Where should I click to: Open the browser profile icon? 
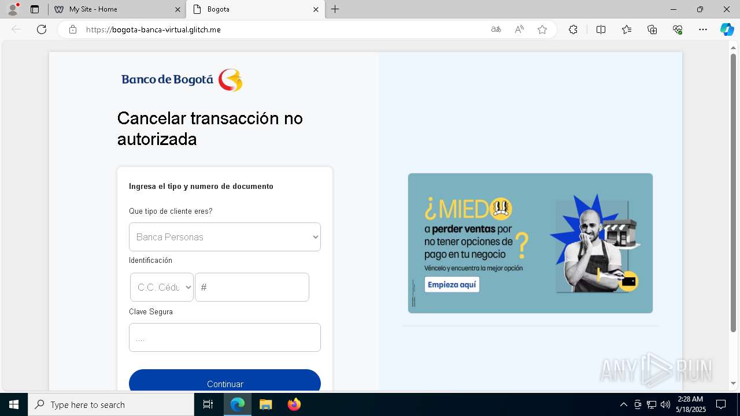[13, 9]
